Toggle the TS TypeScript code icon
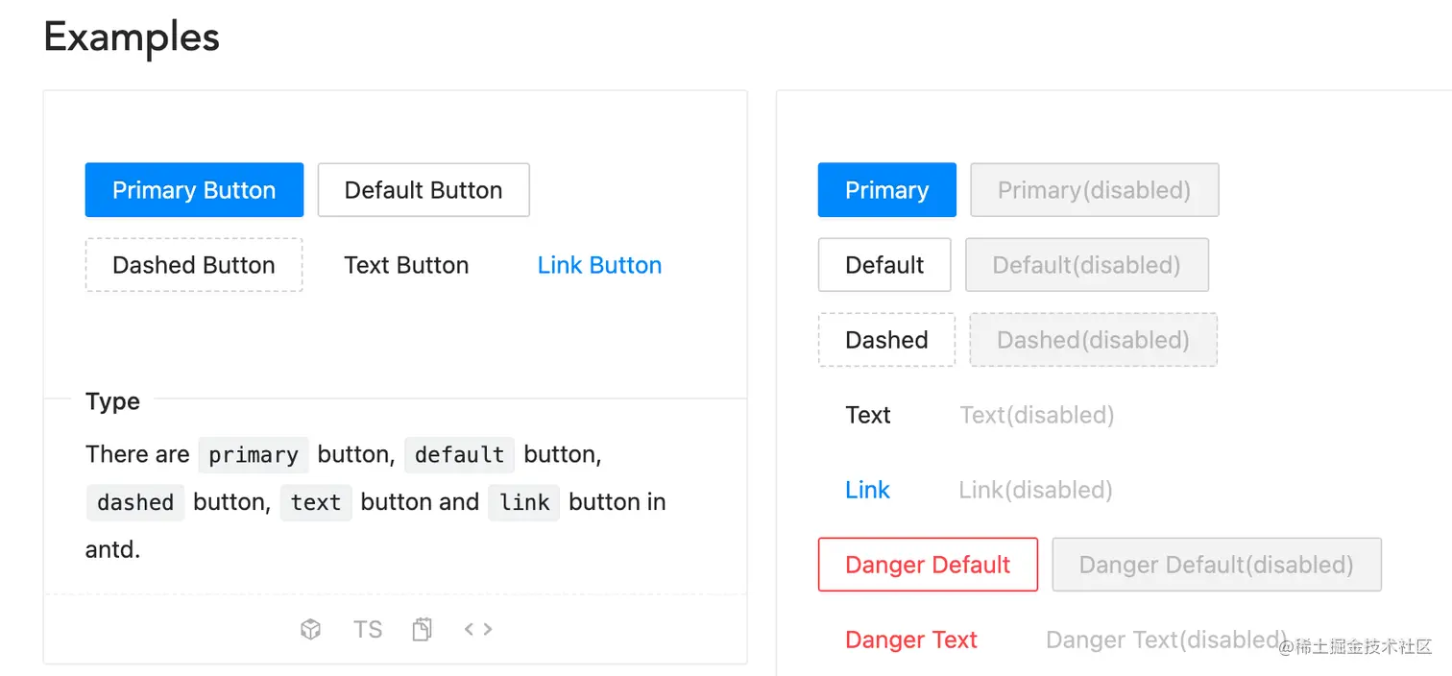The height and width of the screenshot is (676, 1452). [368, 629]
